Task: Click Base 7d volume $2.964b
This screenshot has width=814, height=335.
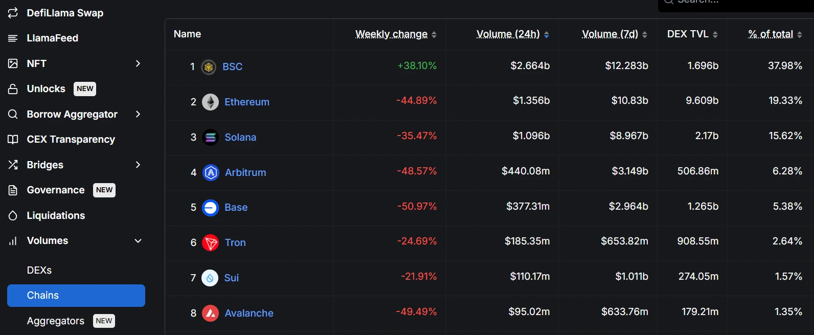Action: 628,207
